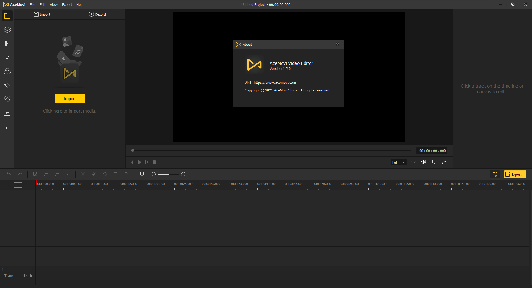
Task: Step to the next frame
Action: pos(147,162)
